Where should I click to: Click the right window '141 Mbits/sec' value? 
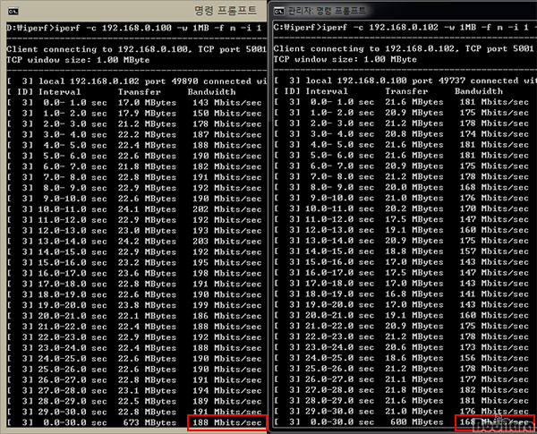494,294
